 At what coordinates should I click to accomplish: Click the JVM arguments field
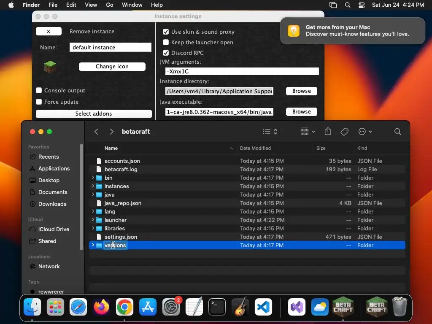pyautogui.click(x=242, y=71)
